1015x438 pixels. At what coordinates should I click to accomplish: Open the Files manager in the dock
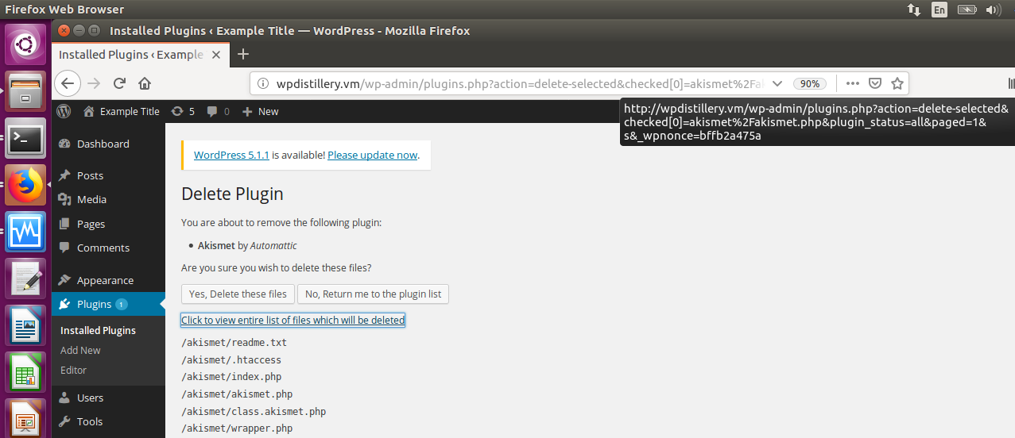click(25, 92)
